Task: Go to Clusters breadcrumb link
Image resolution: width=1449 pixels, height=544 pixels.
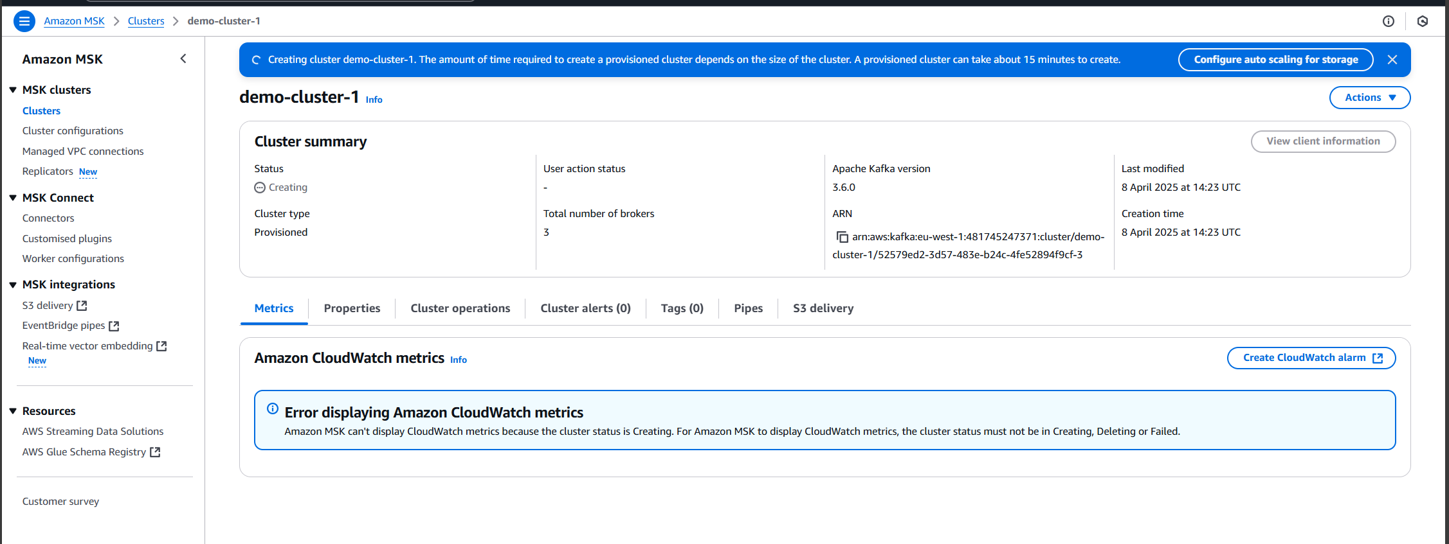Action: (146, 21)
